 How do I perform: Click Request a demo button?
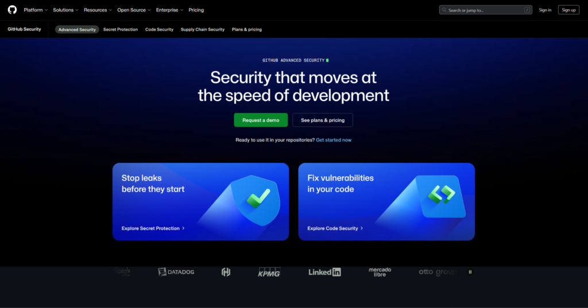coord(261,120)
